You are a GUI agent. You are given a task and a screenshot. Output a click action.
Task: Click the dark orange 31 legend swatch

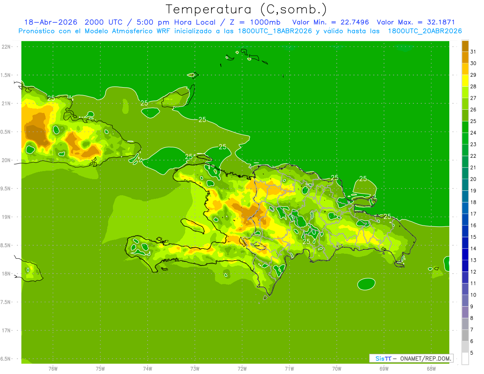pos(465,46)
